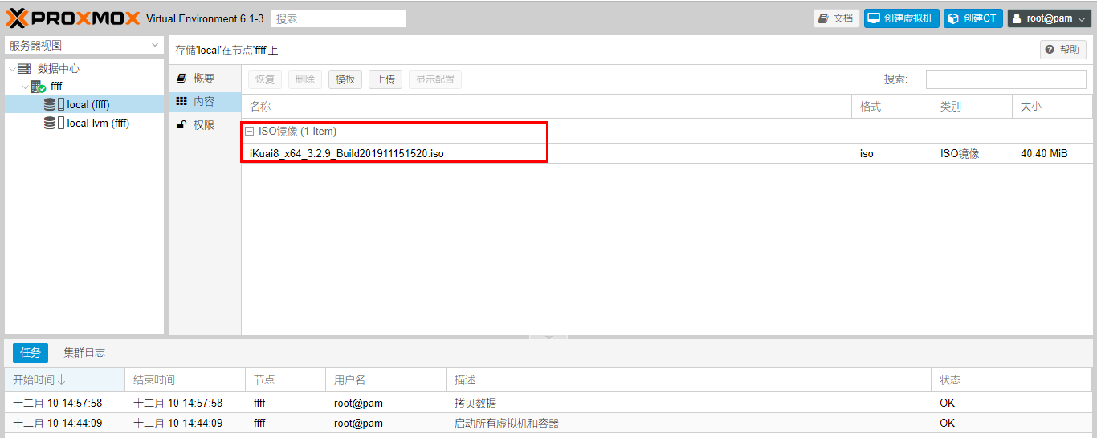The height and width of the screenshot is (438, 1097).
Task: Click the help question mark icon
Action: pyautogui.click(x=1050, y=50)
